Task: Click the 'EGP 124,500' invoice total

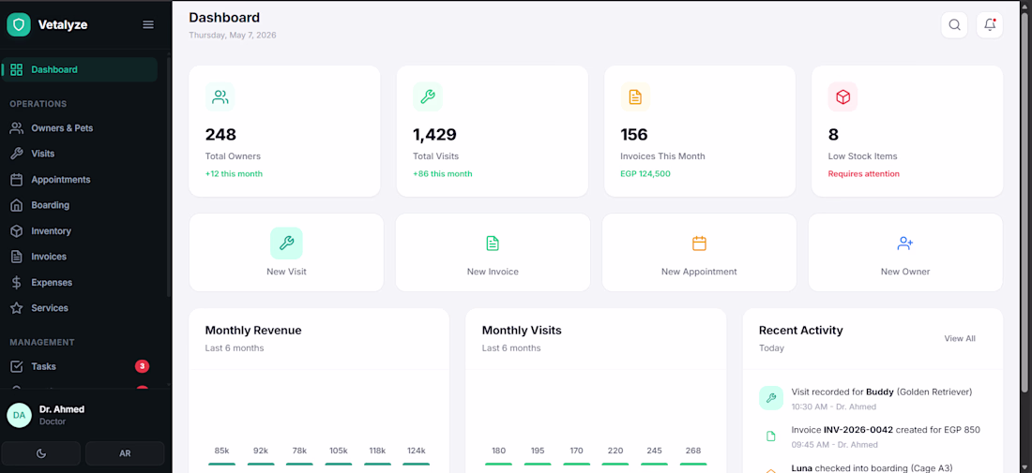Action: [x=645, y=174]
